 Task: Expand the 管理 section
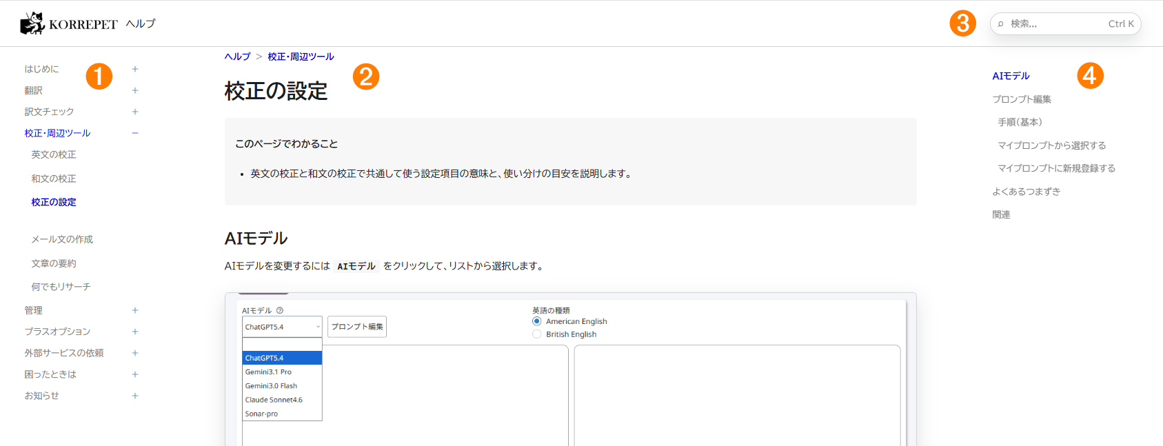click(135, 310)
